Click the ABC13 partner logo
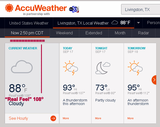160x127 pixels. (74, 9)
